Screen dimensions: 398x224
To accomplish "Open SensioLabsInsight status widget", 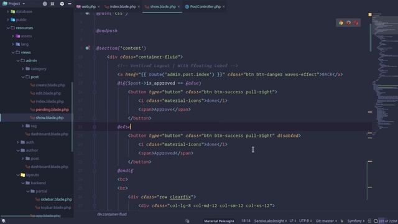I will tap(270, 221).
